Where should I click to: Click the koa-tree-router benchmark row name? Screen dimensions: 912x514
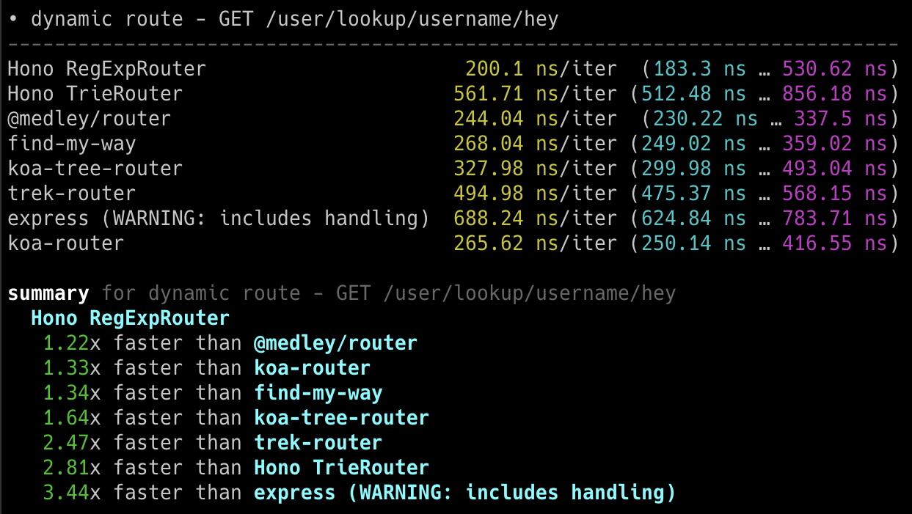point(95,169)
